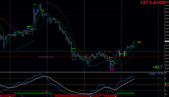Click the blue Candle: 17:39 countdown label
This screenshot has width=169, height=97.
(x=156, y=74)
